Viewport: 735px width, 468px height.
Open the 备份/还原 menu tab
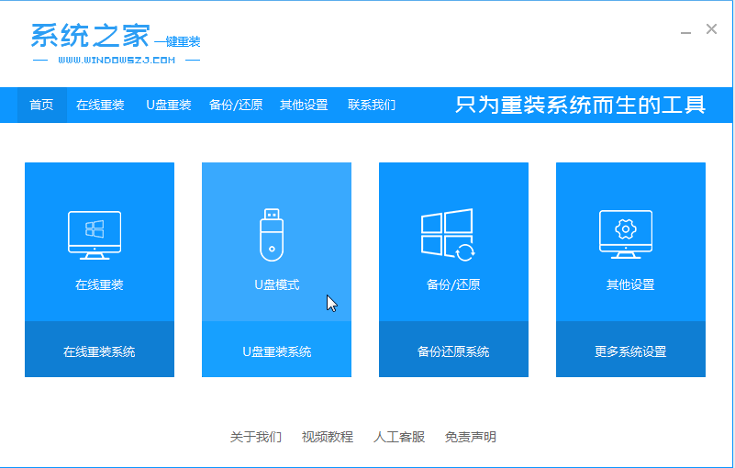click(x=236, y=105)
